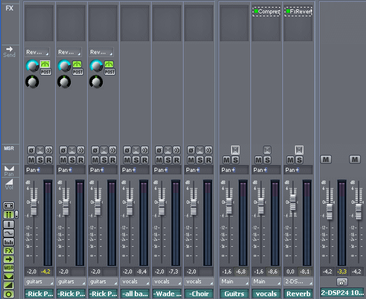Invert phase on the -Choir strip
Screen dimensions: 366x299
click(191, 150)
